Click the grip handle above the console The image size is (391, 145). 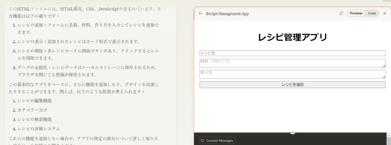pyautogui.click(x=292, y=132)
